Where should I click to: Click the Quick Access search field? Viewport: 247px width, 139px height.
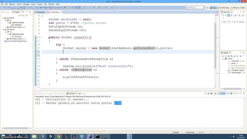(x=195, y=8)
